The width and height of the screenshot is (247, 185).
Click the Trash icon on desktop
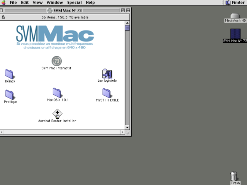tap(234, 176)
